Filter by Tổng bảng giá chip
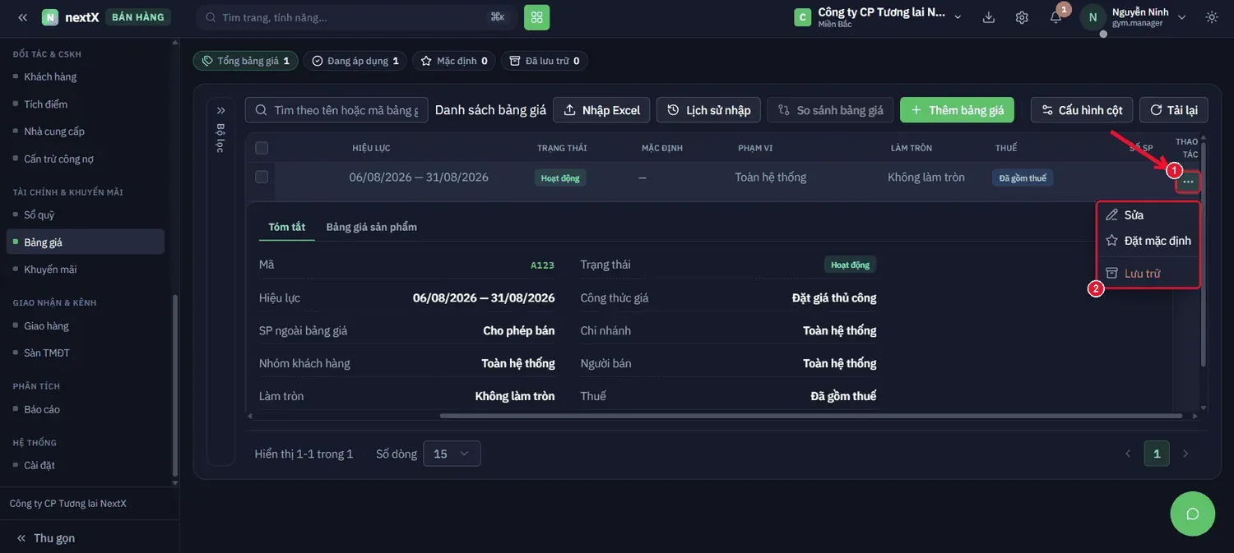This screenshot has width=1234, height=553. [245, 61]
